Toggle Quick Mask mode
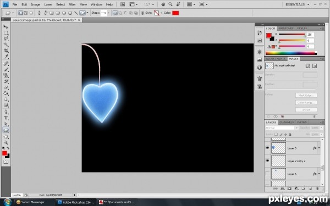 (x=5, y=162)
